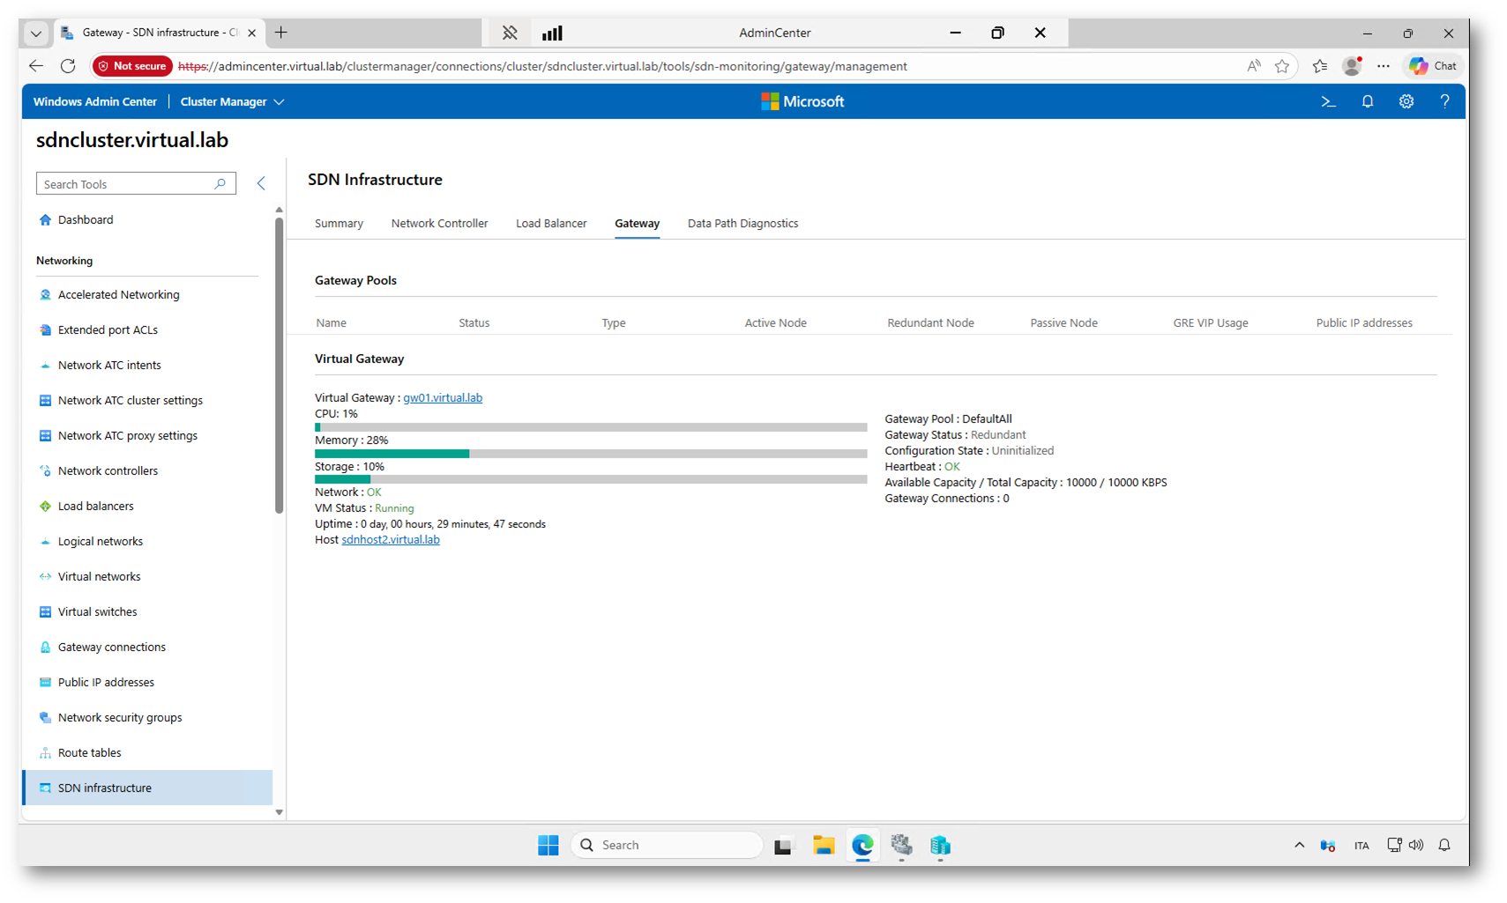Open the Settings gear icon

click(x=1406, y=102)
